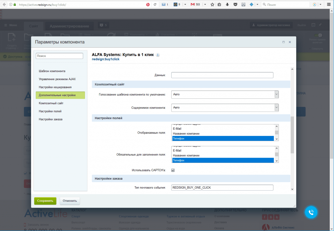This screenshot has height=231, width=334.
Task: Open the dropdown arrow left of the hamburger menu
Action: 320,5
